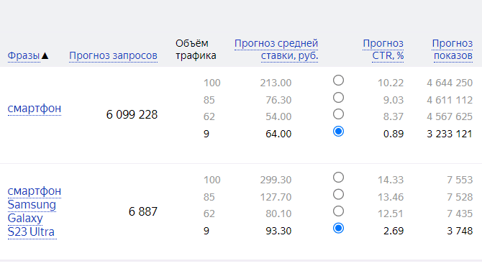Select the 299.30 bid radio for Galaxy S23

338,178
